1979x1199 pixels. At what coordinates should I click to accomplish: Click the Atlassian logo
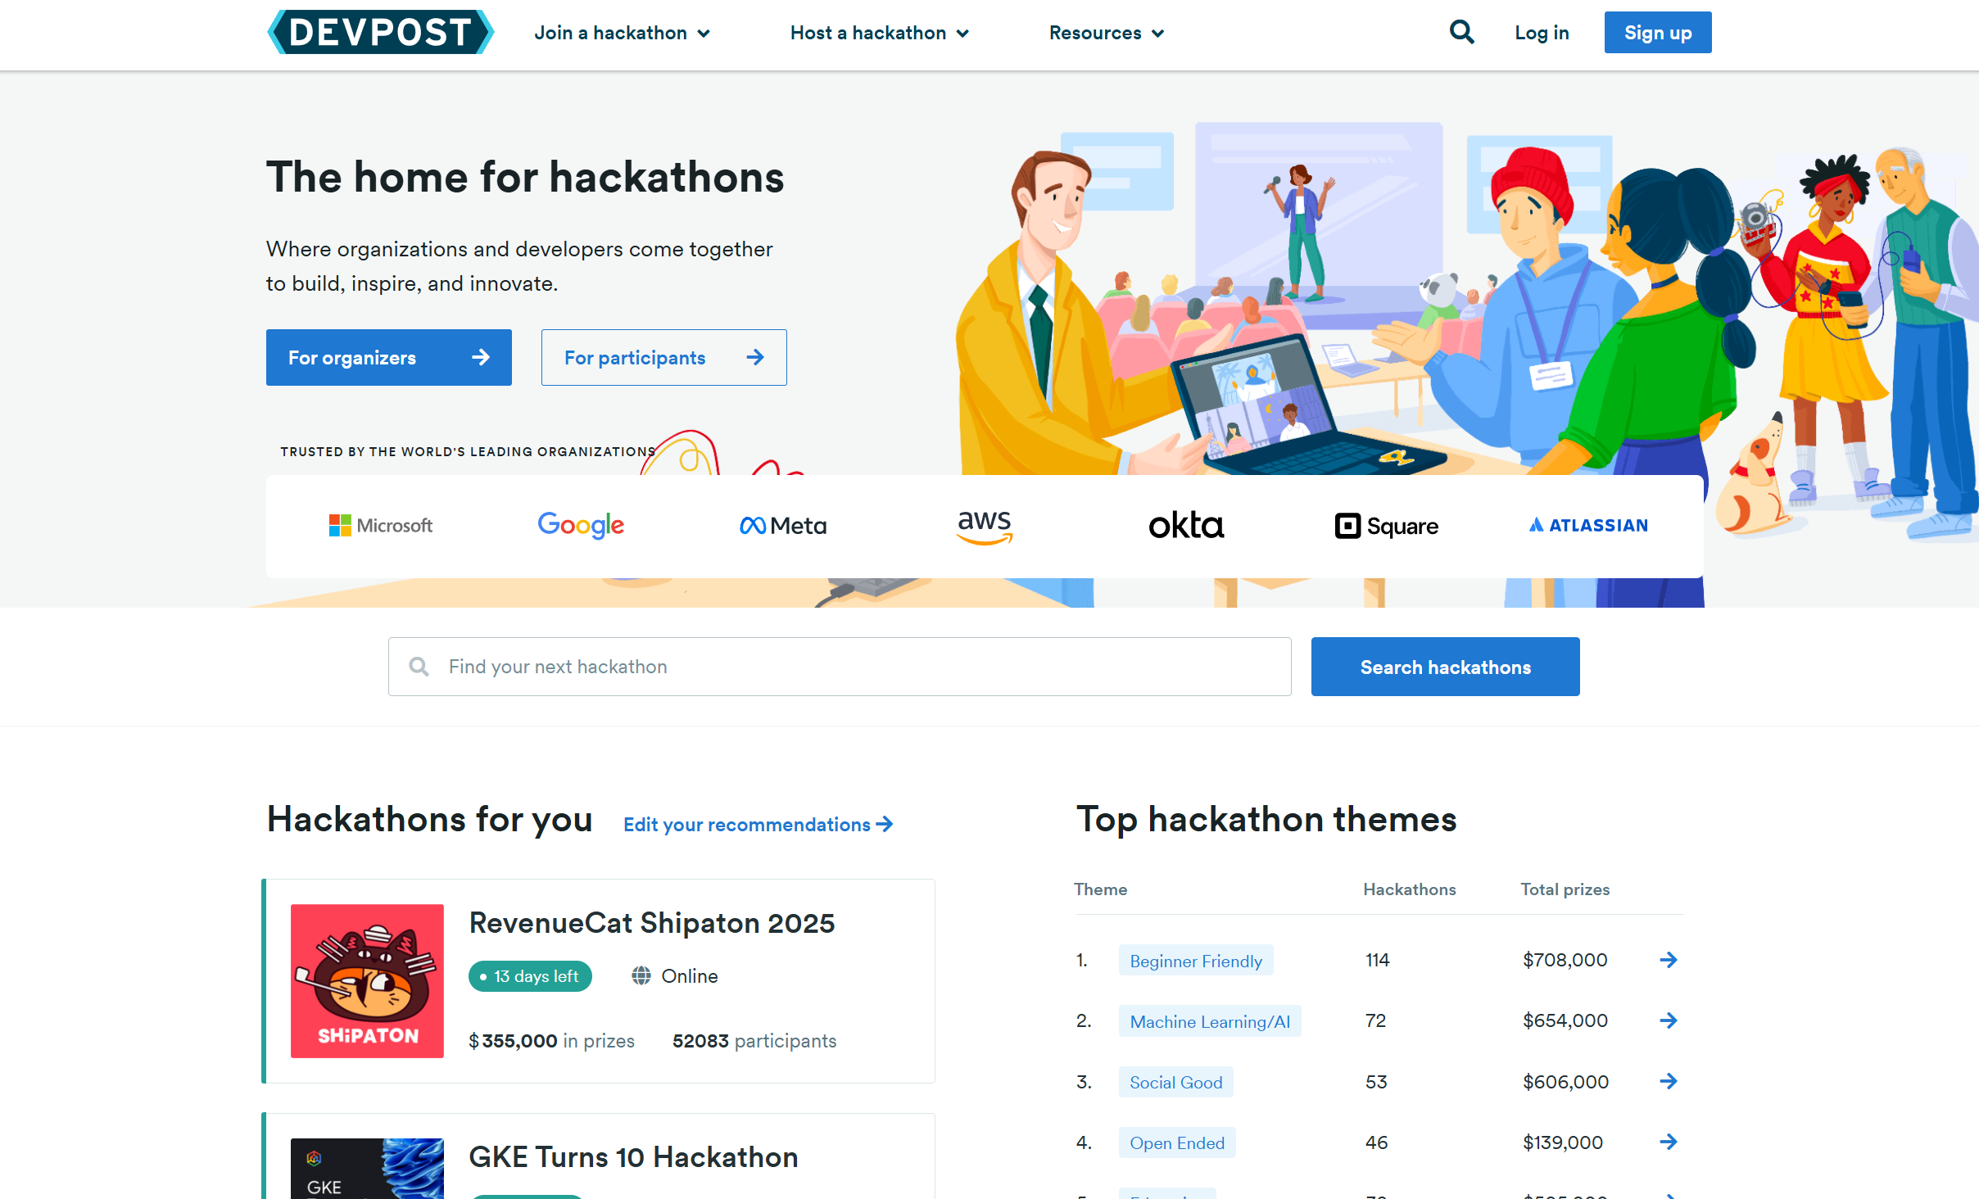(1589, 526)
